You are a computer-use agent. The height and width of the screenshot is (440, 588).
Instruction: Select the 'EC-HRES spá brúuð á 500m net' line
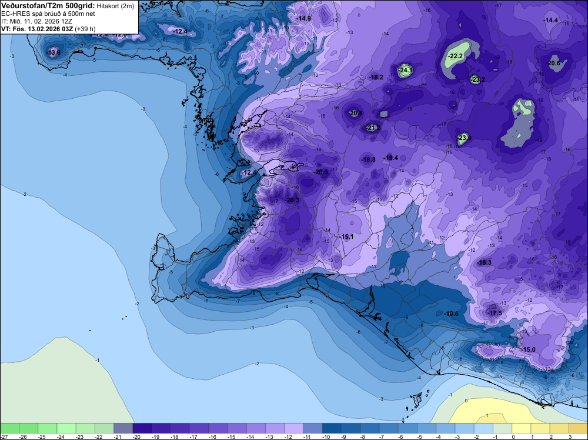[48, 14]
